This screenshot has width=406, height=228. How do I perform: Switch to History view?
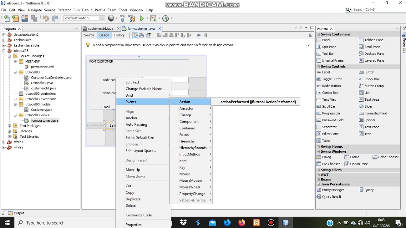120,35
